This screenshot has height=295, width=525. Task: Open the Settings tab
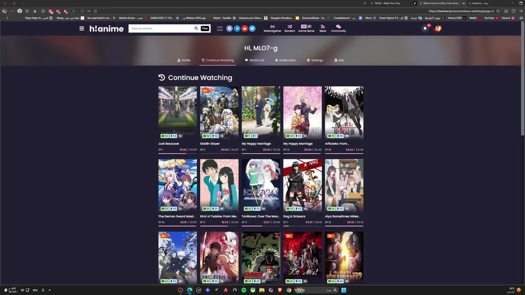coord(315,60)
